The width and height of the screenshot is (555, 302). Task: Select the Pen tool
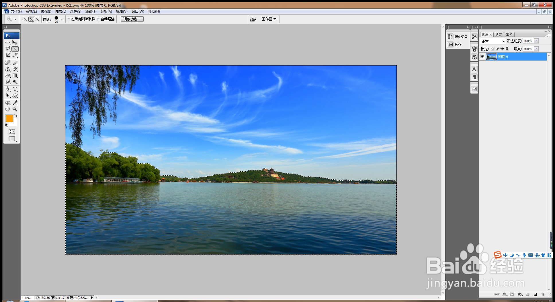[x=8, y=89]
